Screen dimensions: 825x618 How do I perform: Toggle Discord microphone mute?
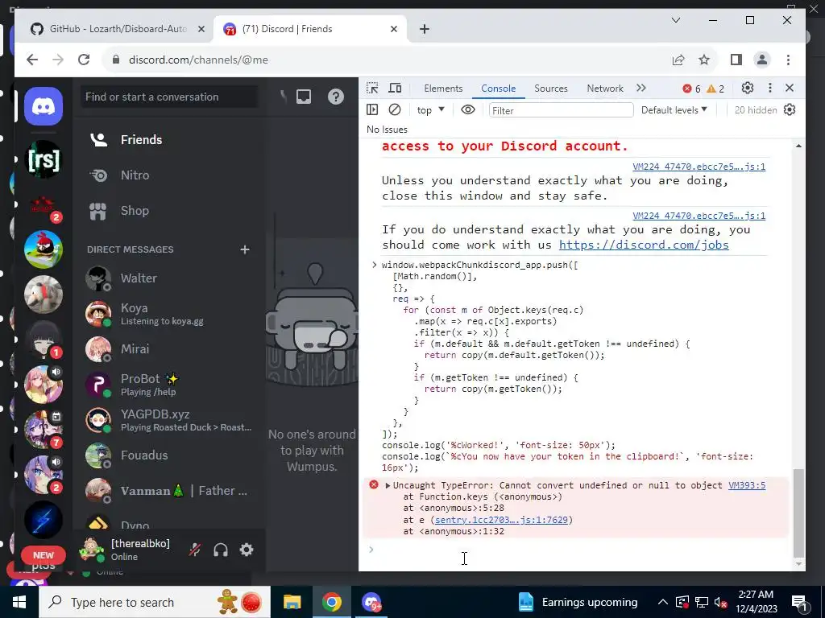point(195,550)
